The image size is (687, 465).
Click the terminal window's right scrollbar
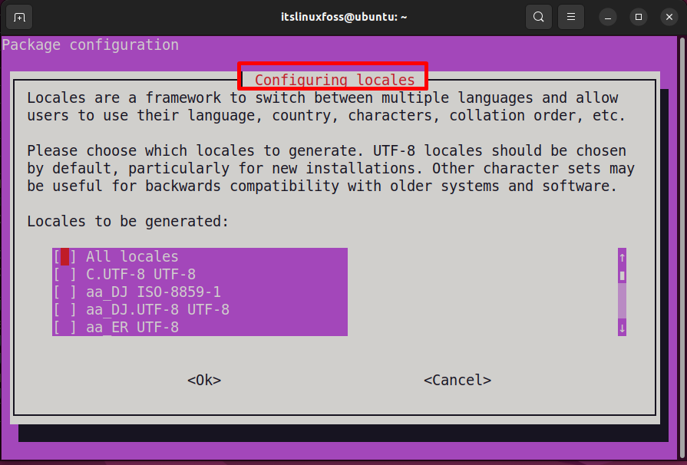[682, 247]
